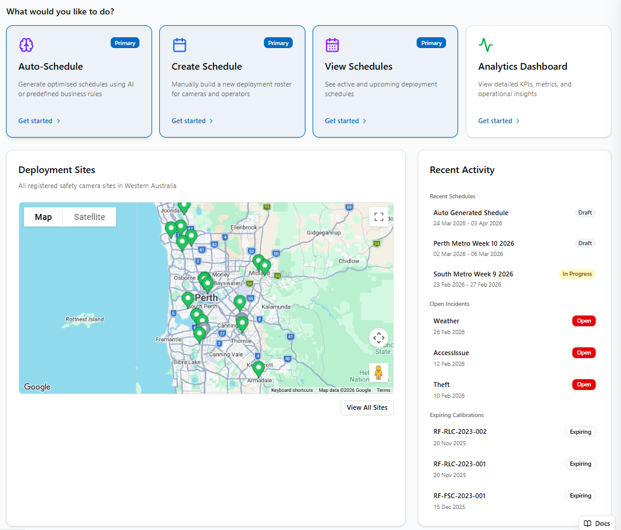621x530 pixels.
Task: Open calibration RF-RLC-2023-001
Action: coord(514,469)
